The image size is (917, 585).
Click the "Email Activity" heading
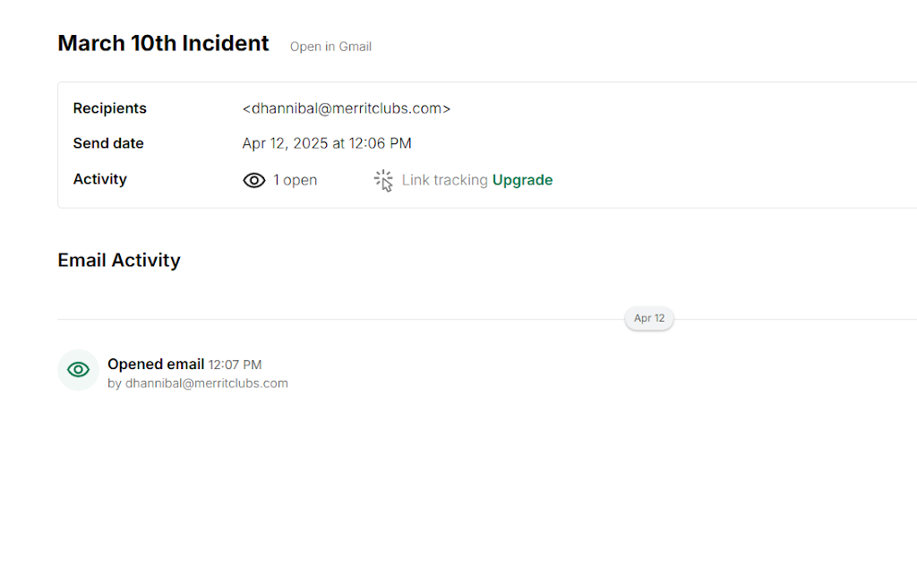coord(119,260)
